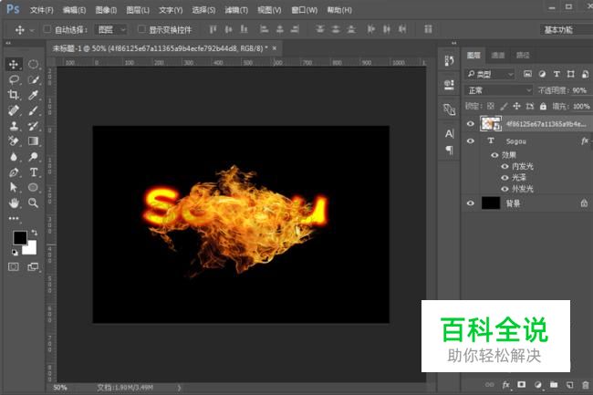Filter layers by adjustment layers icon
This screenshot has height=395, width=593.
(542, 74)
